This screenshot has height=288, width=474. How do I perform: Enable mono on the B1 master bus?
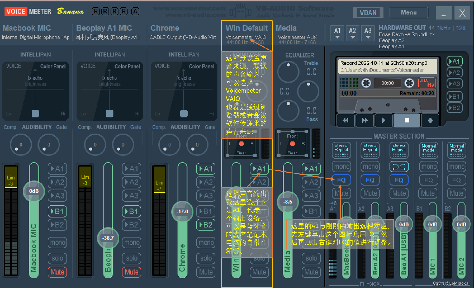(429, 167)
